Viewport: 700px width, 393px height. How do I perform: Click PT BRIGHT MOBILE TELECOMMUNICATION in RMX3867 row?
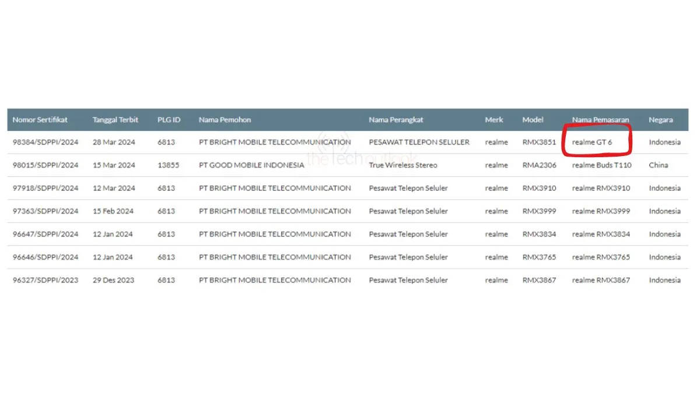pyautogui.click(x=275, y=280)
